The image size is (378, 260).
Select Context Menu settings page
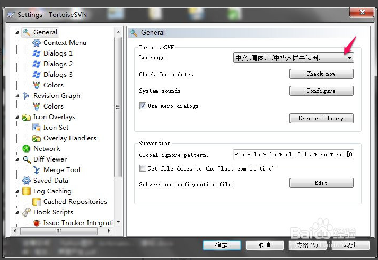(65, 43)
